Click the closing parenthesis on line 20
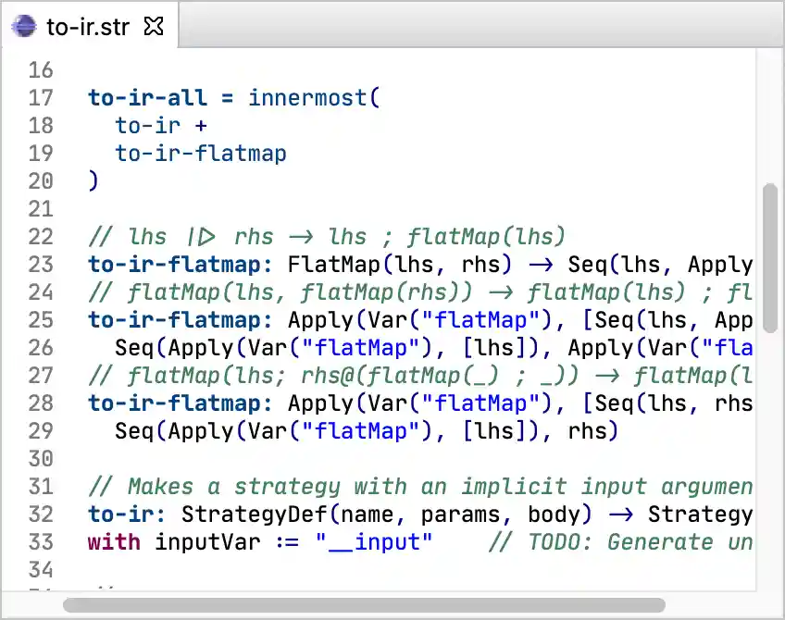The height and width of the screenshot is (620, 785). [93, 181]
